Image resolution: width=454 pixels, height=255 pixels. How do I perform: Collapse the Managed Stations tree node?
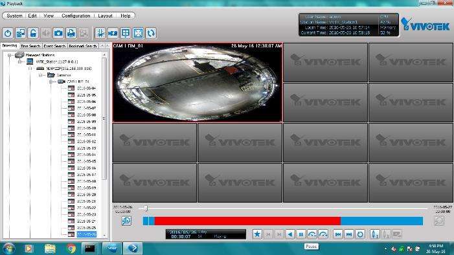[9, 55]
